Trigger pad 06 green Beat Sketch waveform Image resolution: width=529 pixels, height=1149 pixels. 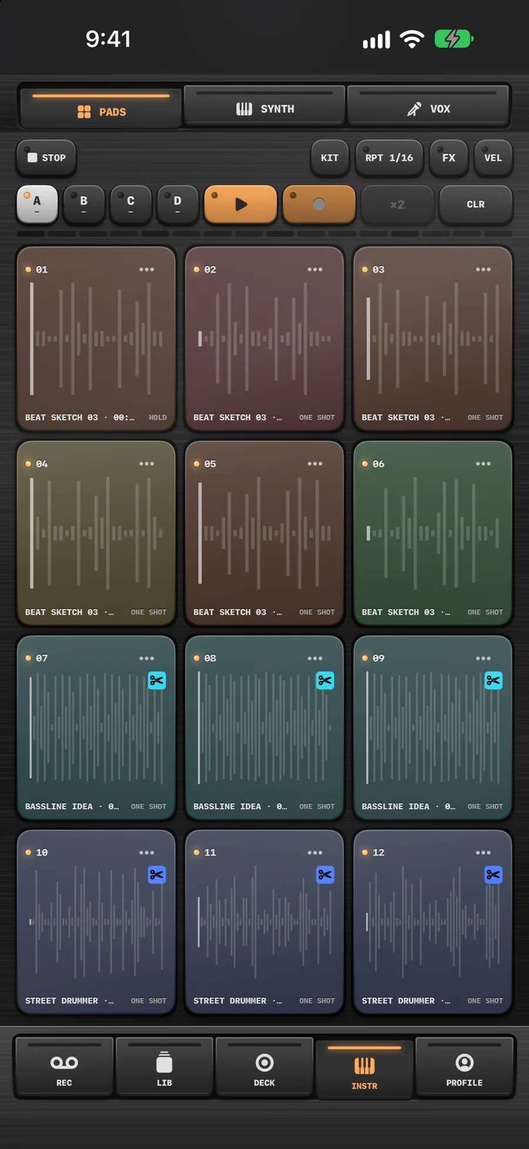pos(433,533)
